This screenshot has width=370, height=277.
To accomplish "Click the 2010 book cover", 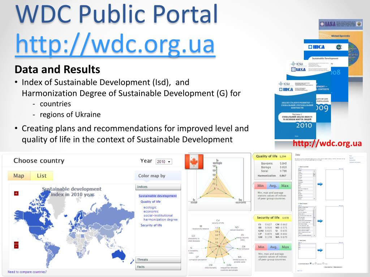I will point(295,110).
